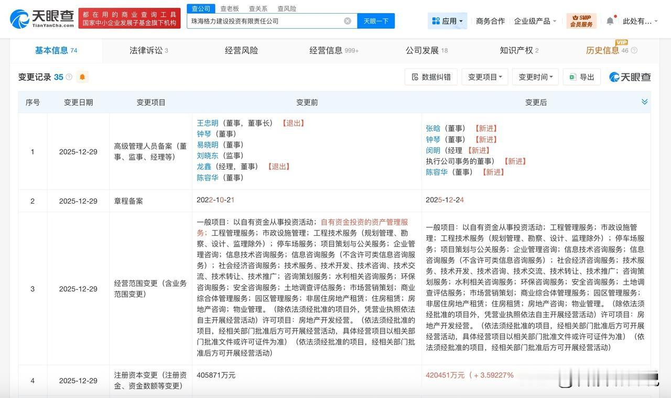The image size is (671, 398).
Task: Open the 变更项目 filter dropdown
Action: (x=484, y=76)
